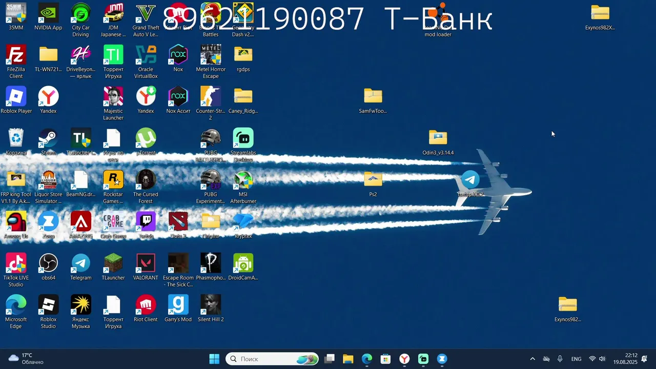Select the Origins folder
Viewport: 656px width, 369px height.
[x=211, y=221]
